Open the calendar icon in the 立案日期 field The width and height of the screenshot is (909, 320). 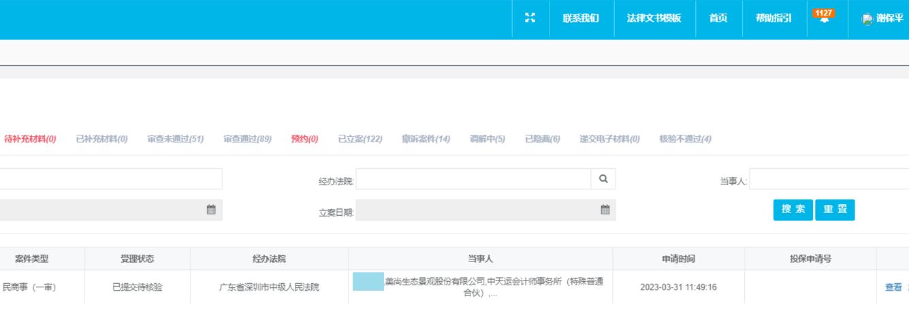[x=605, y=210]
